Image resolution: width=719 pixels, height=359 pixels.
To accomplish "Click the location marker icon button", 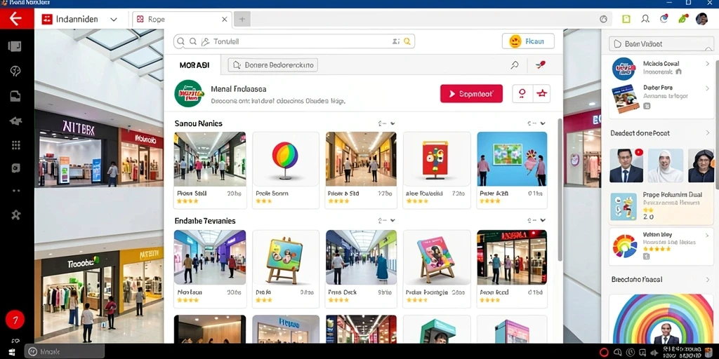I will click(522, 93).
